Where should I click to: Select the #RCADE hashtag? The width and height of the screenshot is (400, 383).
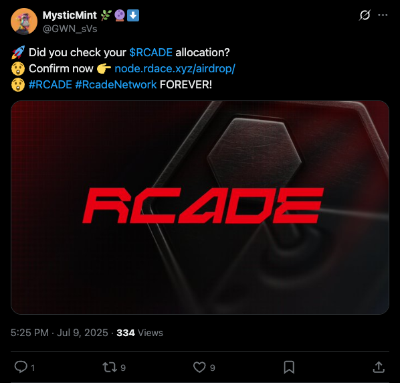tap(50, 85)
